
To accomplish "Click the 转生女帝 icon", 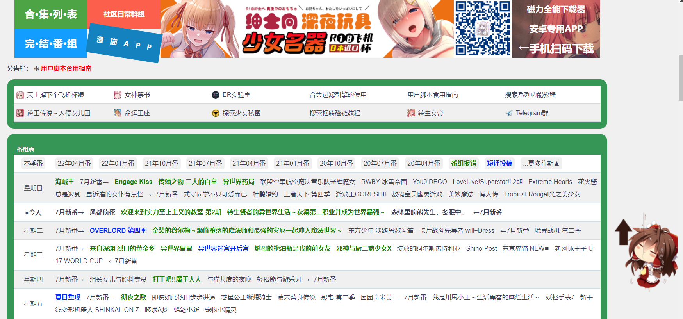I will (411, 113).
